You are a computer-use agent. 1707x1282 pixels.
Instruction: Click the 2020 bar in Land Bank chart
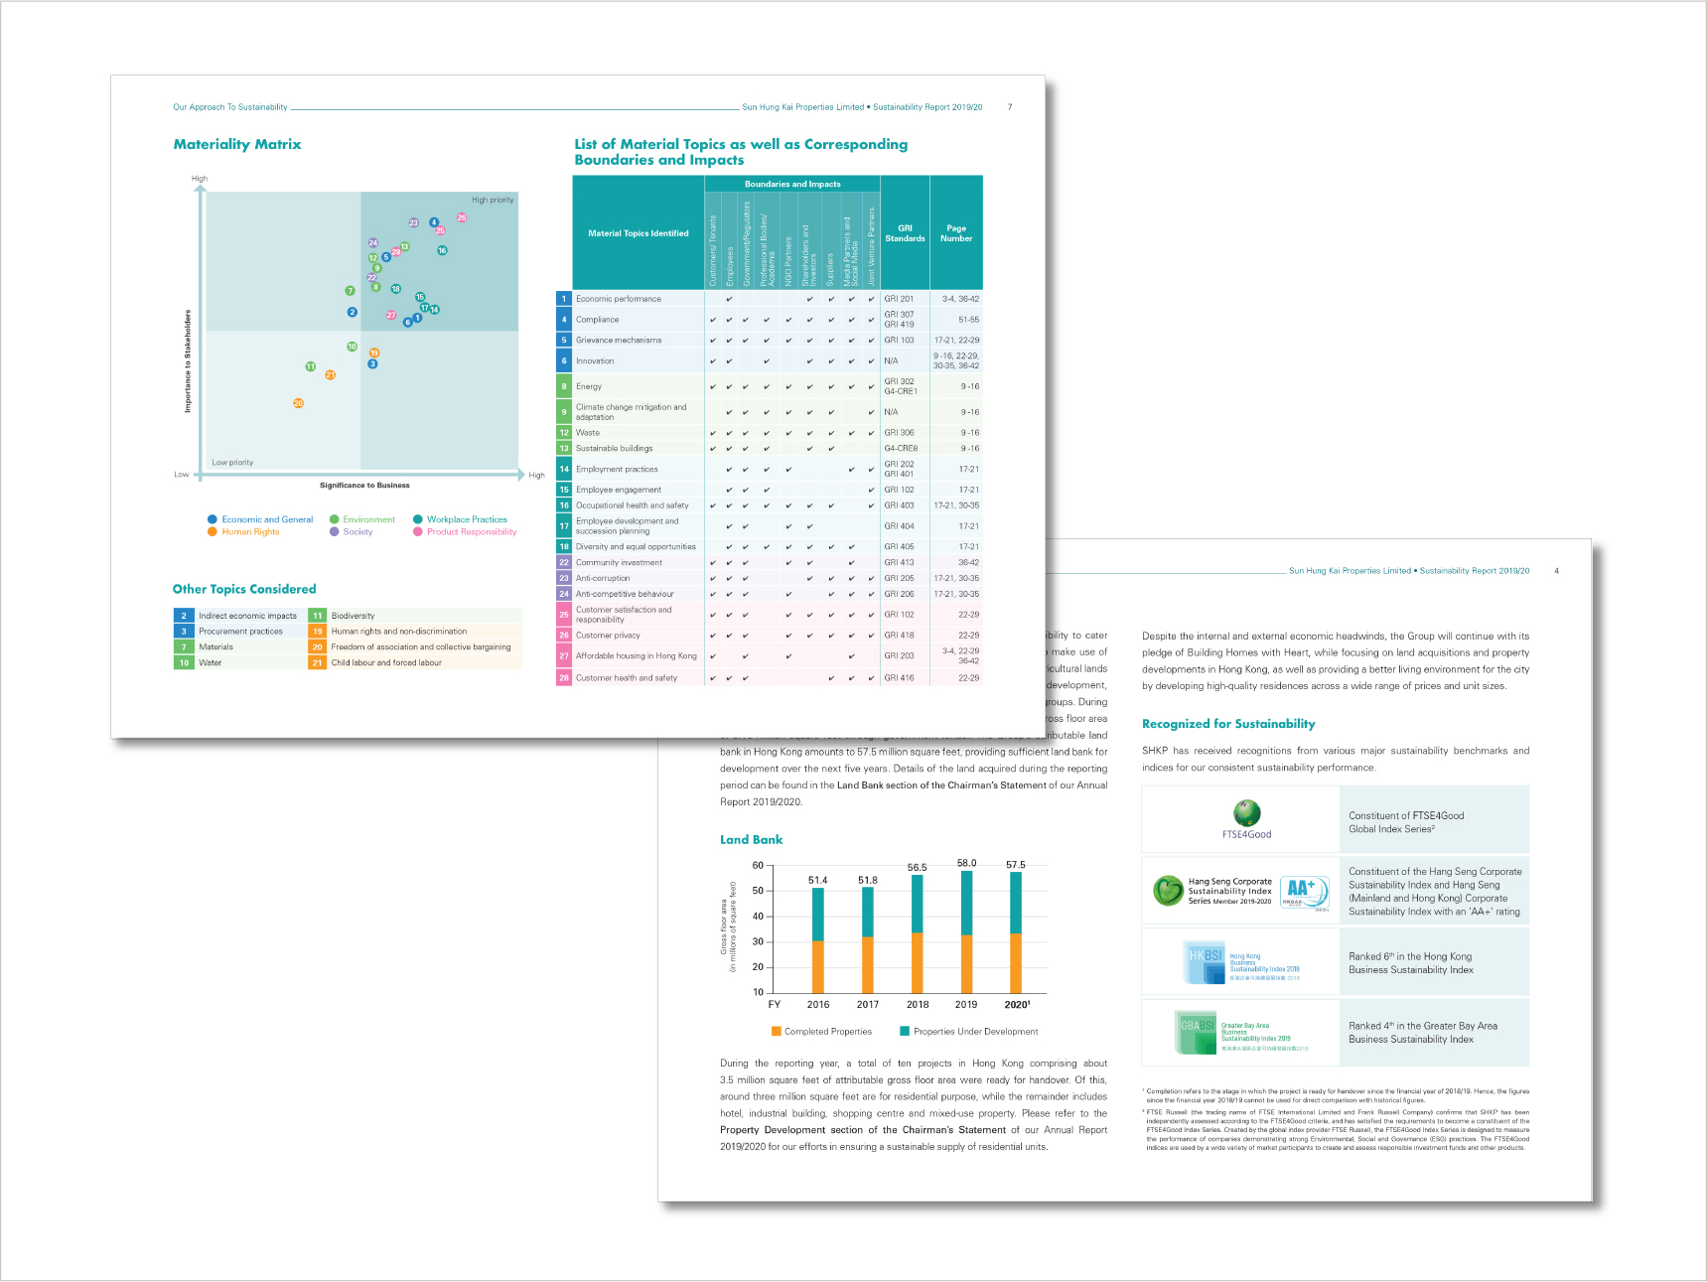coord(1016,932)
